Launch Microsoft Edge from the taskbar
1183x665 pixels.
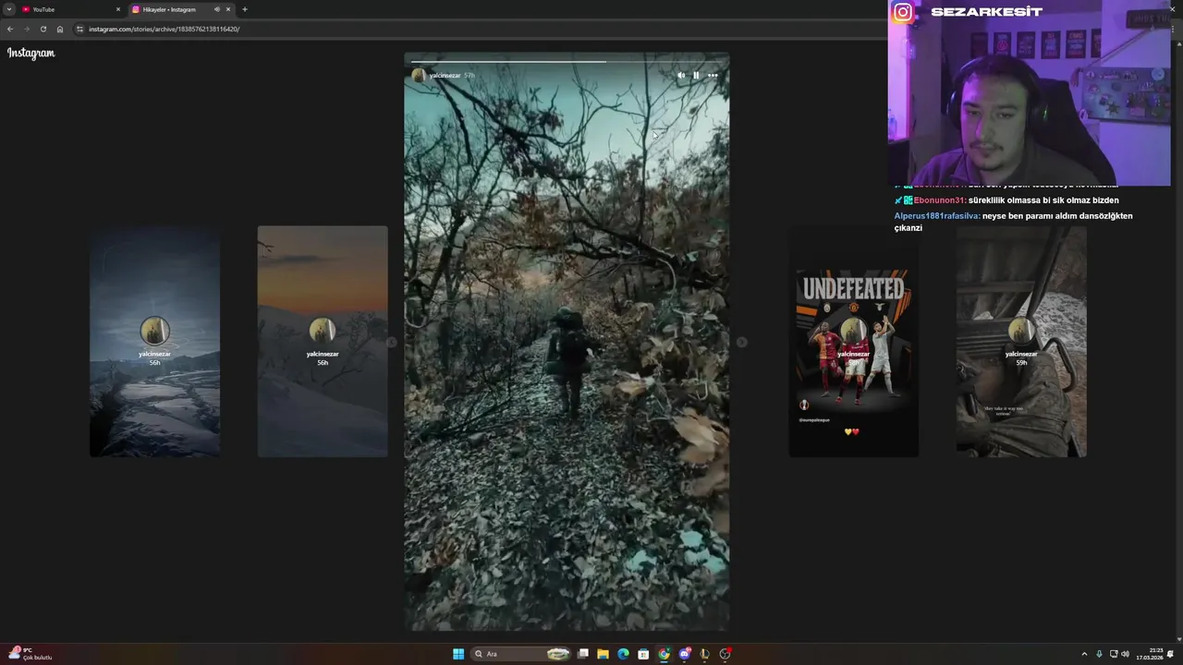(623, 654)
